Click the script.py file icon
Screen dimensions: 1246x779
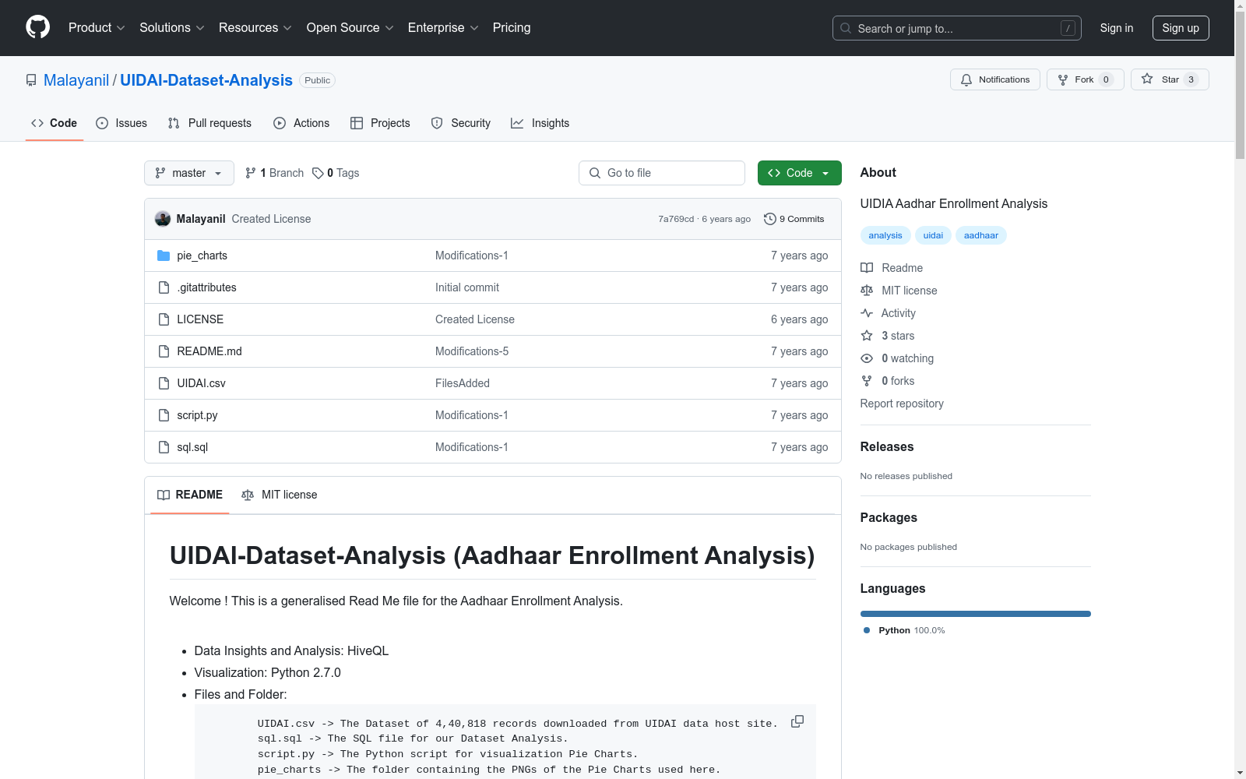click(x=164, y=415)
